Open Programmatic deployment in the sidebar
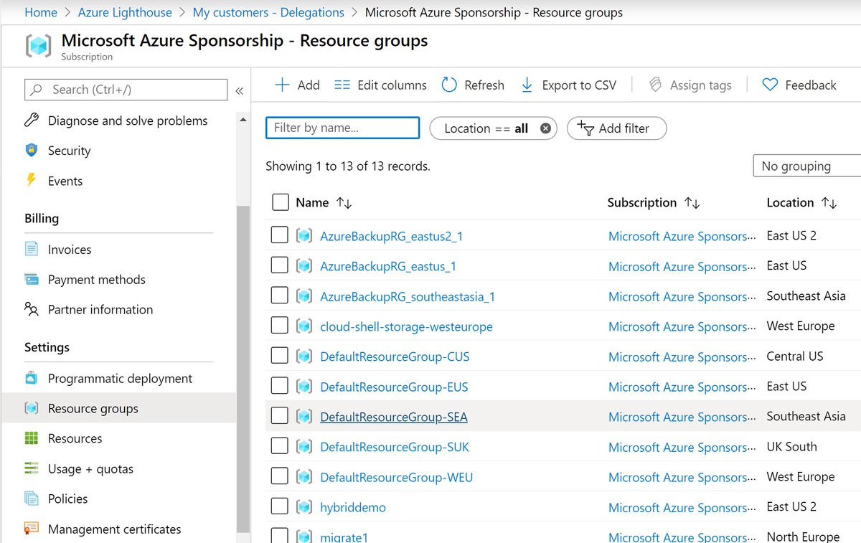This screenshot has width=861, height=543. coord(118,378)
